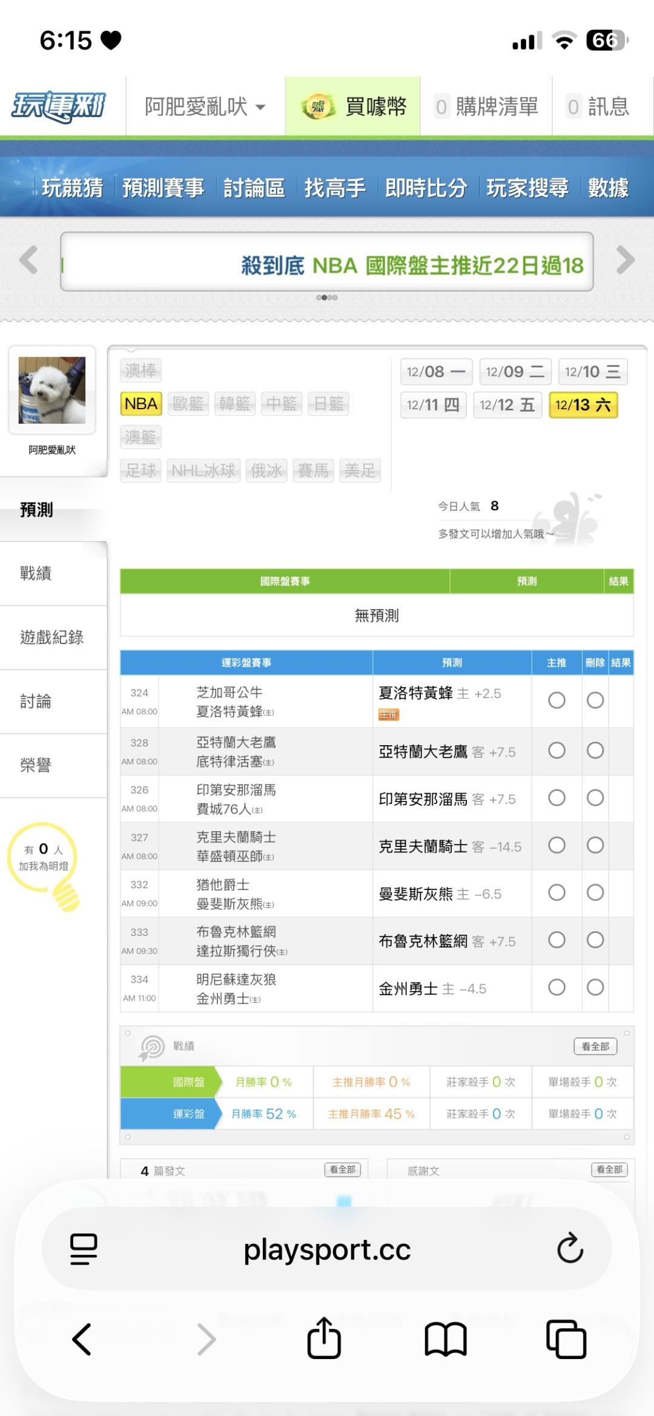Open the 討論區 nav menu
The image size is (654, 1416).
coord(254,188)
